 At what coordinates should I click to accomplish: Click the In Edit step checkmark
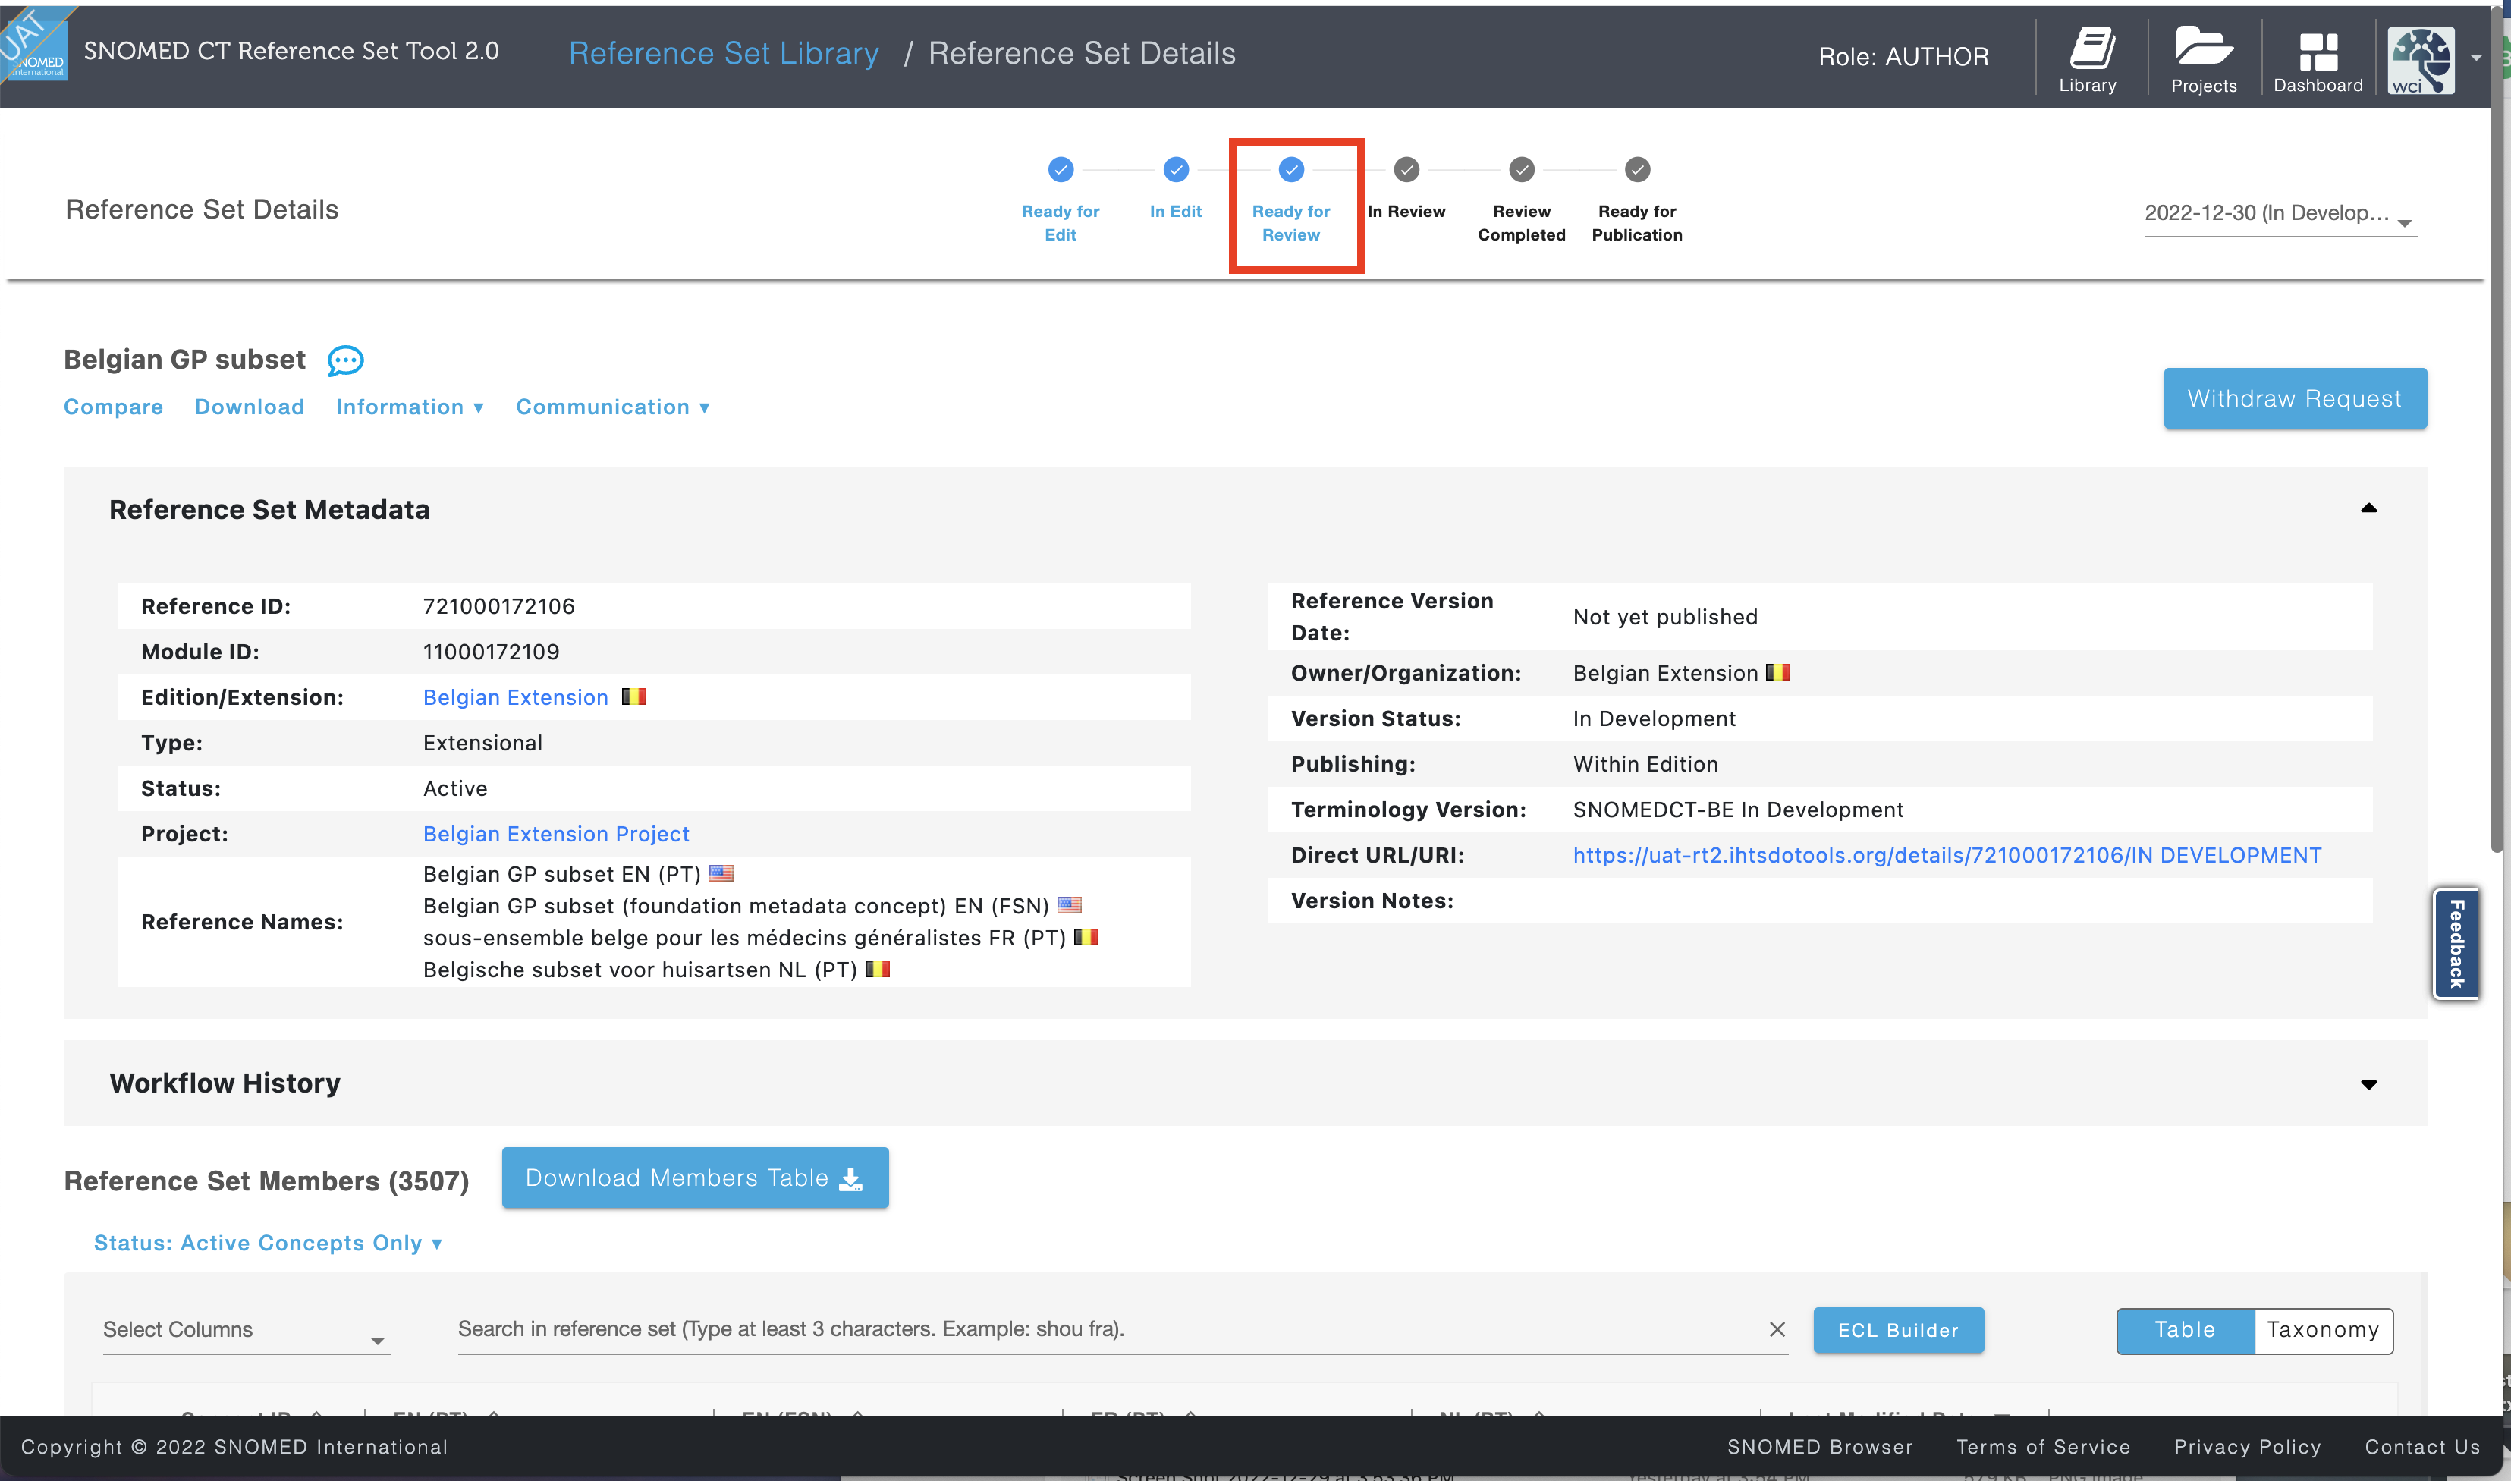tap(1176, 170)
